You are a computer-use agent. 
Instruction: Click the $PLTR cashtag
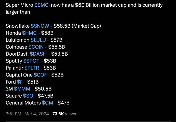click(32, 68)
